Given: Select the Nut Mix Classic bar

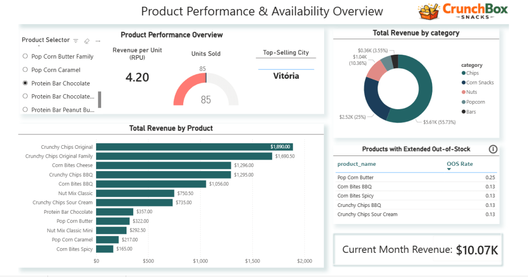Looking at the screenshot, I should pos(135,193).
